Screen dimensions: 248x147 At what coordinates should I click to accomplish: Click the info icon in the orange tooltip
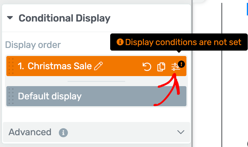pos(120,42)
